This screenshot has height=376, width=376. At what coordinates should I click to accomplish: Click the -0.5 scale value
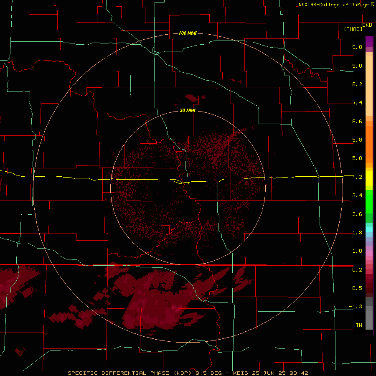coord(356,288)
